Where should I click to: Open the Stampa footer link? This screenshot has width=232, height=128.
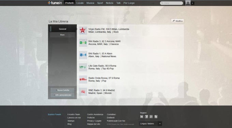point(71,121)
